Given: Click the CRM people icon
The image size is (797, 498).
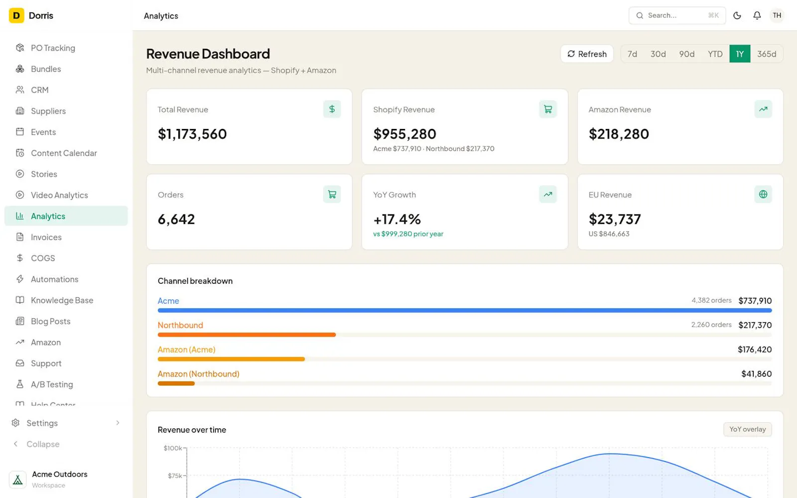Looking at the screenshot, I should pos(20,90).
